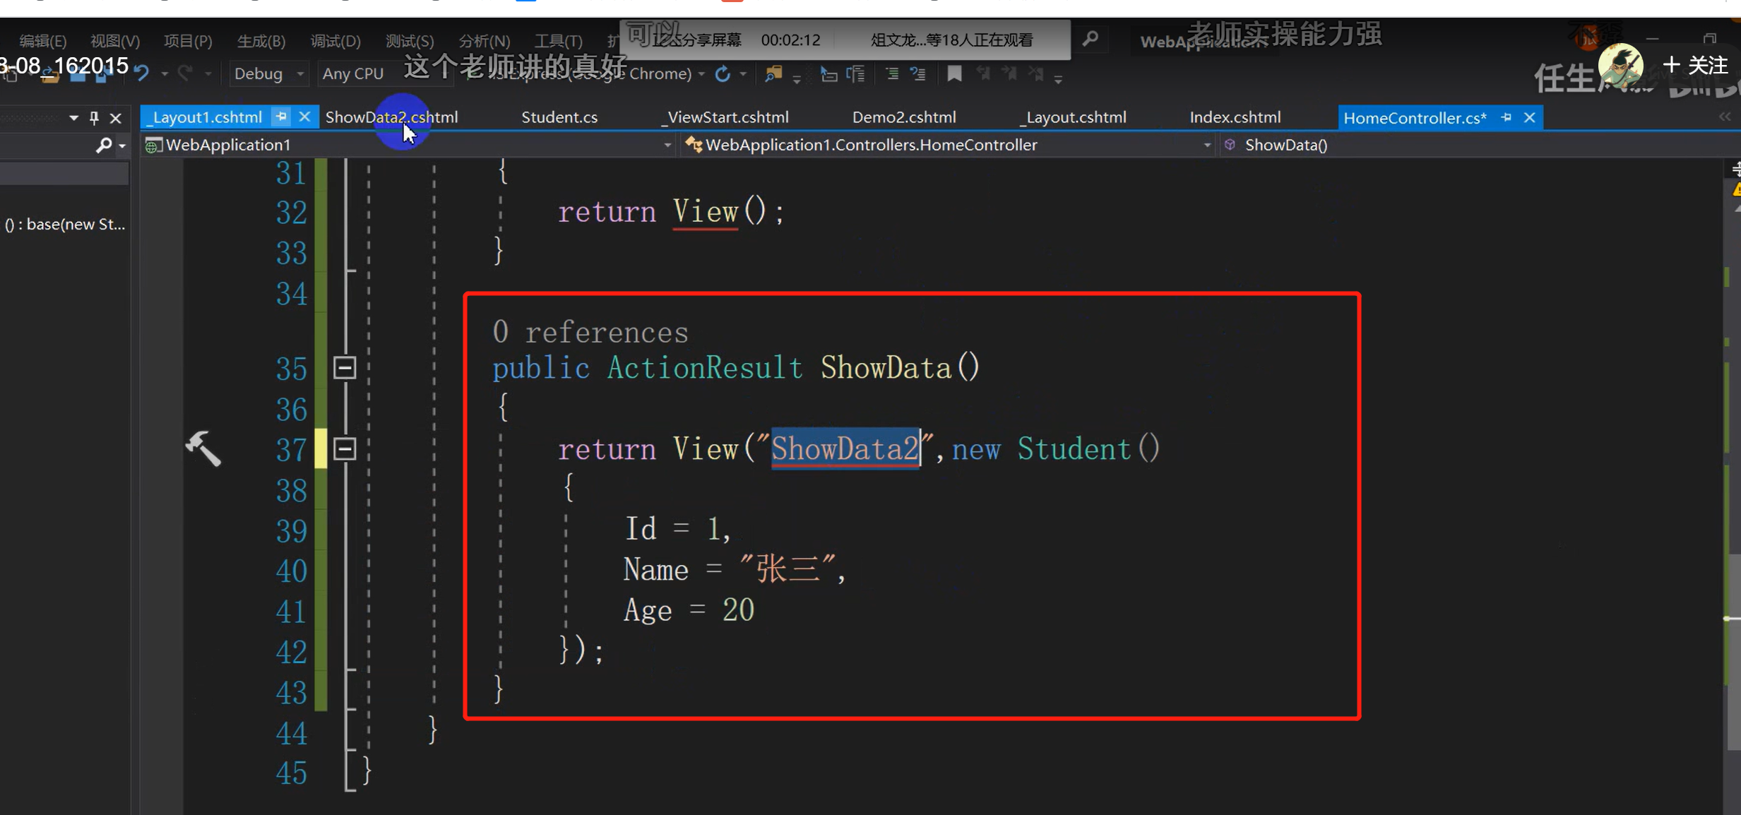Toggle pin on HomeController.cs tab

[1506, 118]
